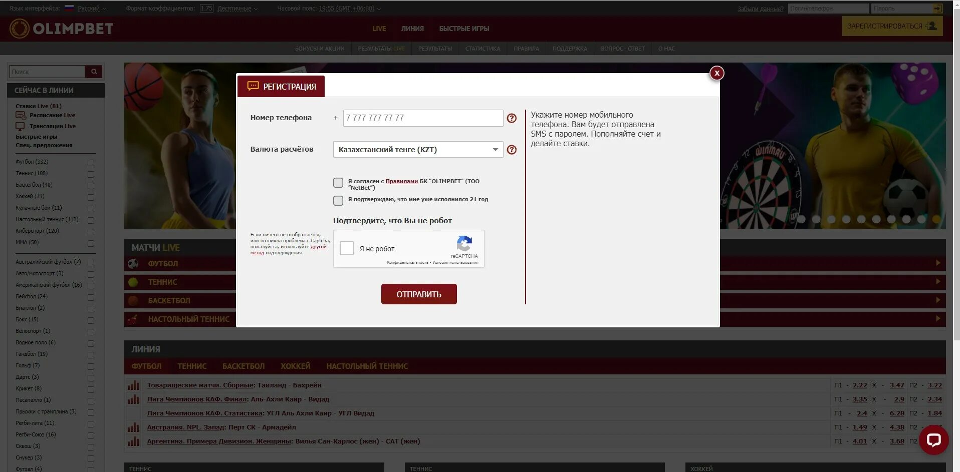Open the Десятичные odds format dropdown
960x472 pixels.
point(237,9)
